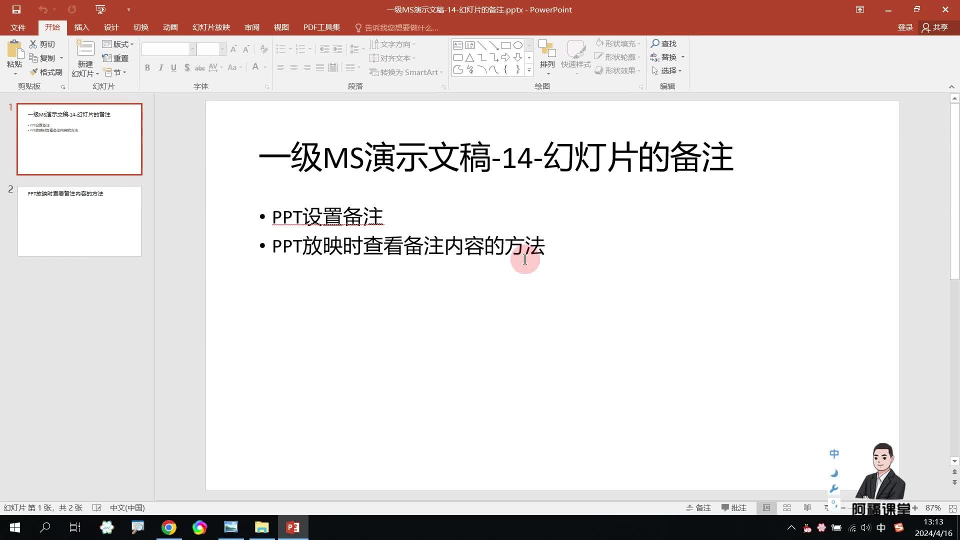This screenshot has height=540, width=960.
Task: Justify text in paragraph group
Action: (320, 67)
